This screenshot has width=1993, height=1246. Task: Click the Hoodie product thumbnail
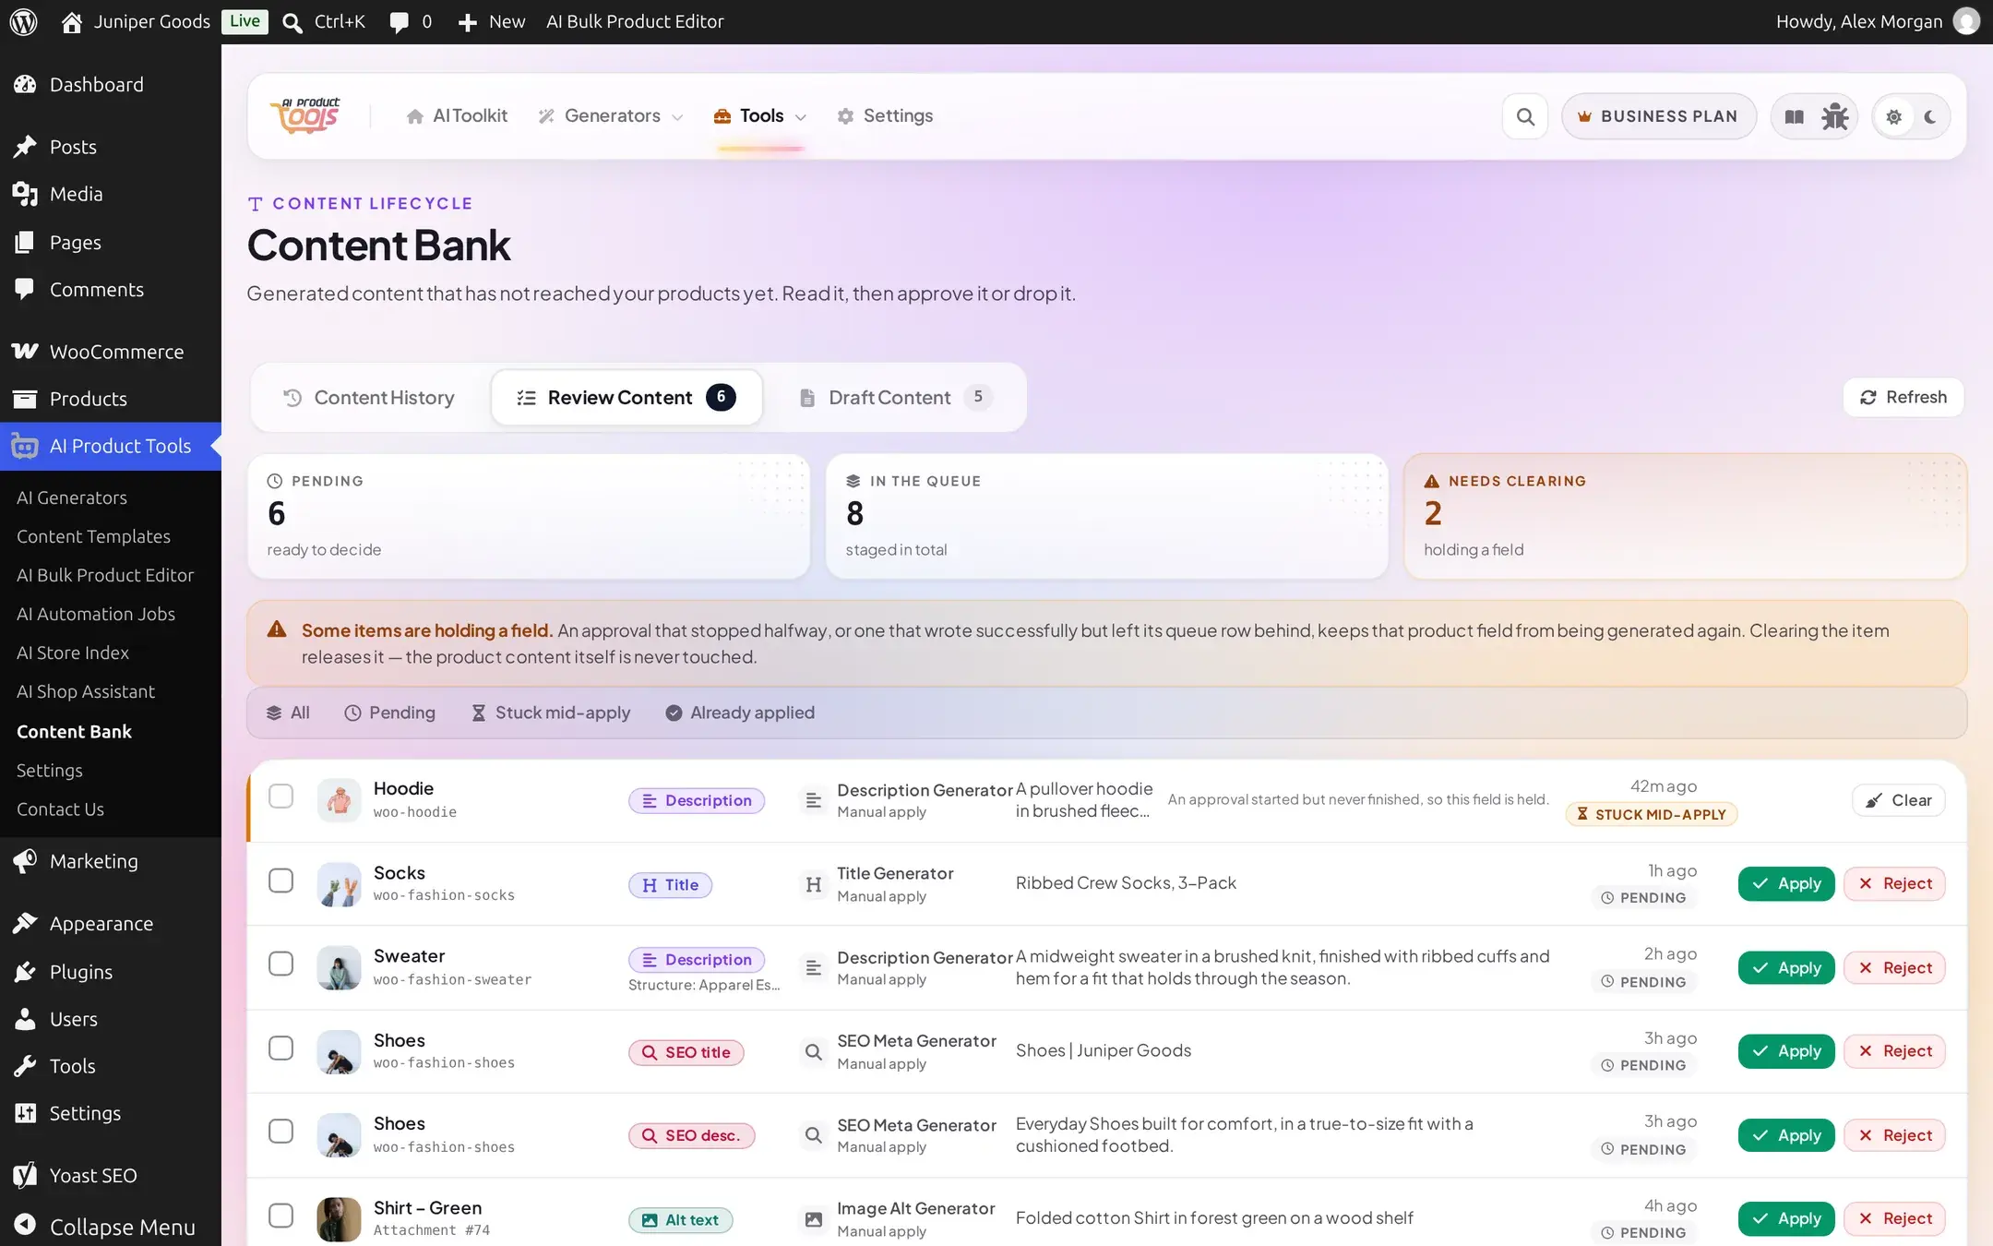[x=339, y=799]
